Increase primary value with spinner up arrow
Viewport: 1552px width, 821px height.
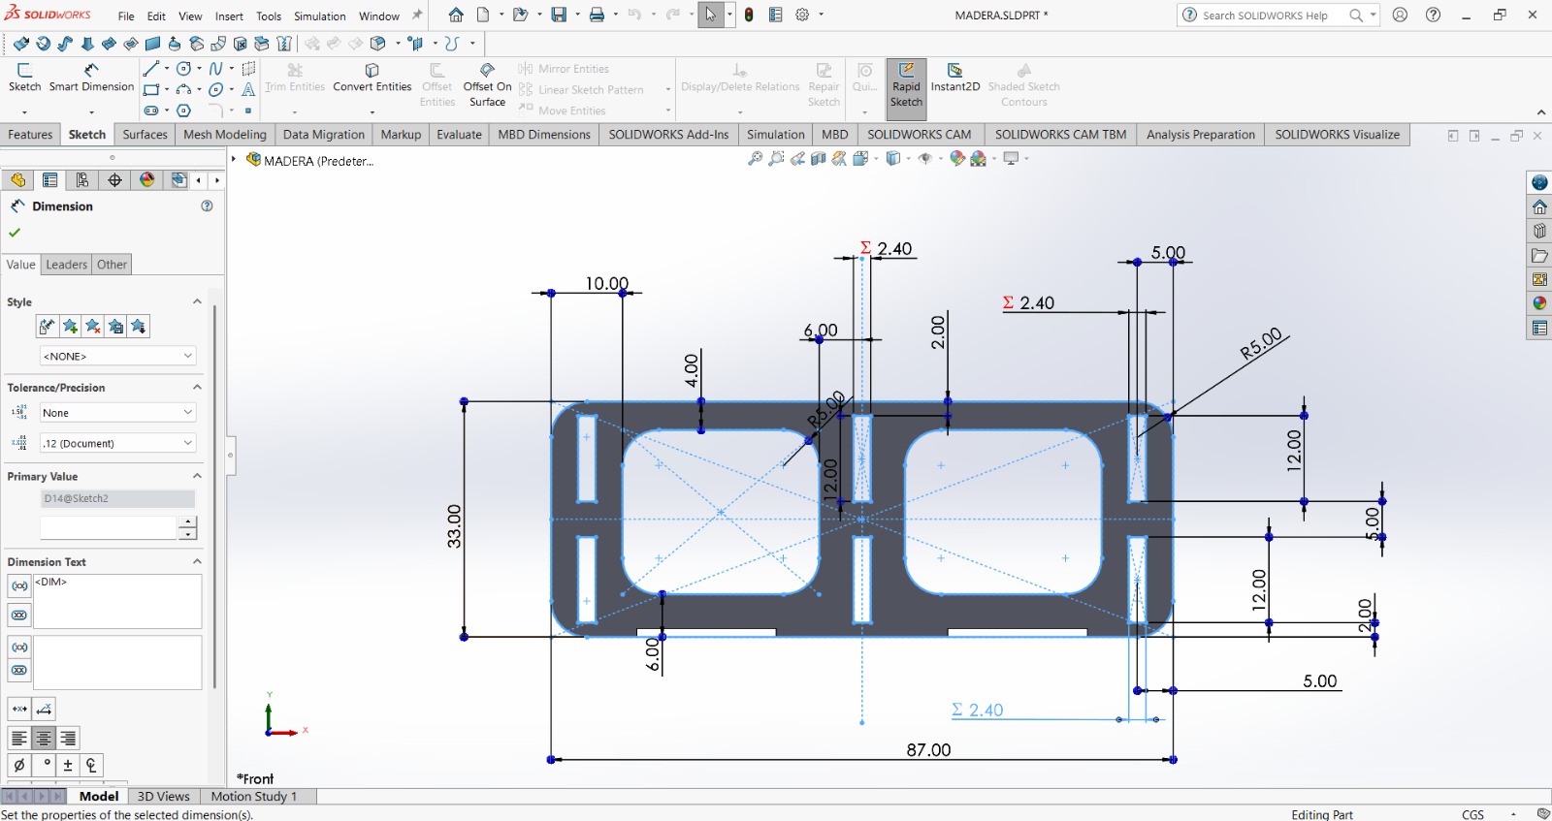(x=188, y=521)
